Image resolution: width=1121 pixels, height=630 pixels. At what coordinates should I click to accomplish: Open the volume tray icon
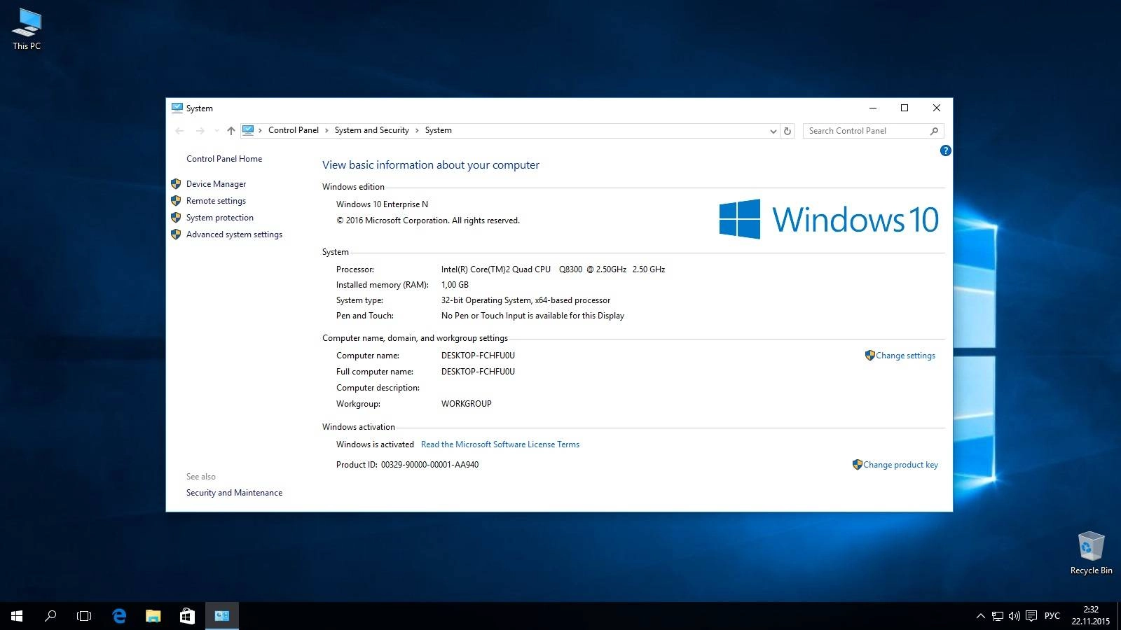pos(1014,616)
